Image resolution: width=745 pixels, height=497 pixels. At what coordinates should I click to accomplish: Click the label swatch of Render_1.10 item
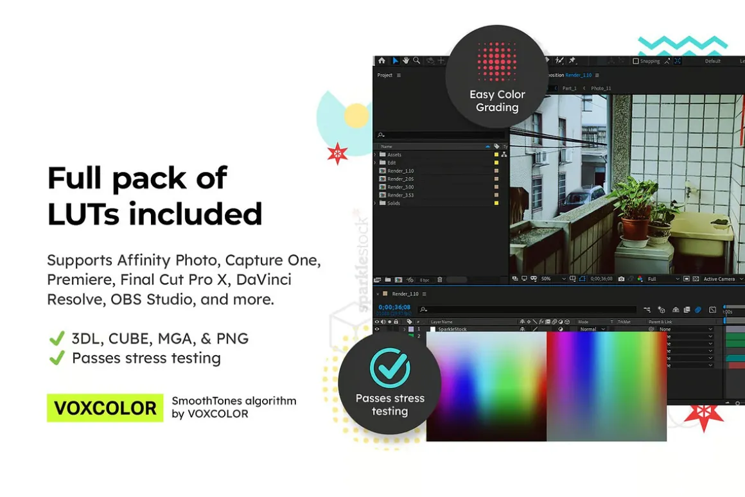tap(496, 171)
